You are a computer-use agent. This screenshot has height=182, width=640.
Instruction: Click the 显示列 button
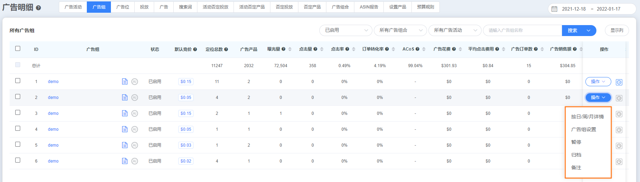click(x=617, y=30)
